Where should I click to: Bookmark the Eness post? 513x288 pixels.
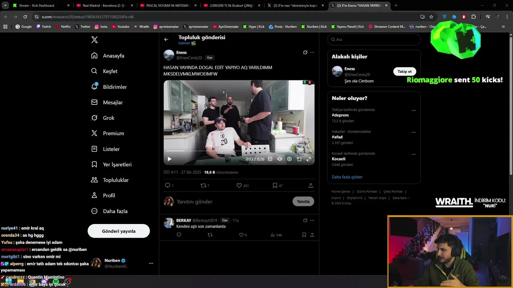click(277, 186)
